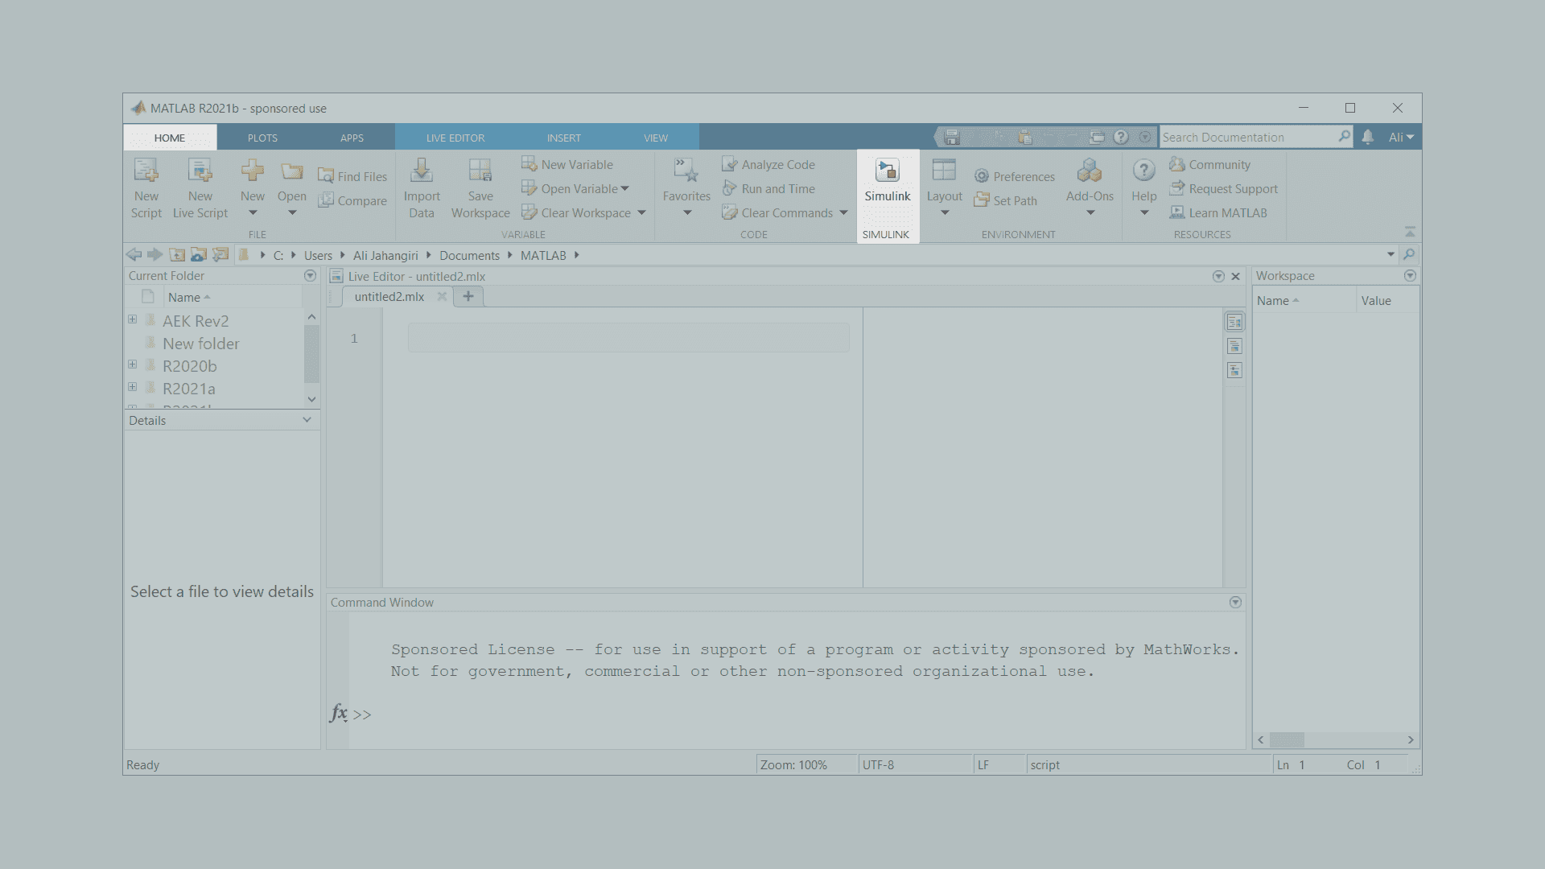Expand the AEK Rev2 folder
Image resolution: width=1545 pixels, height=869 pixels.
click(132, 319)
